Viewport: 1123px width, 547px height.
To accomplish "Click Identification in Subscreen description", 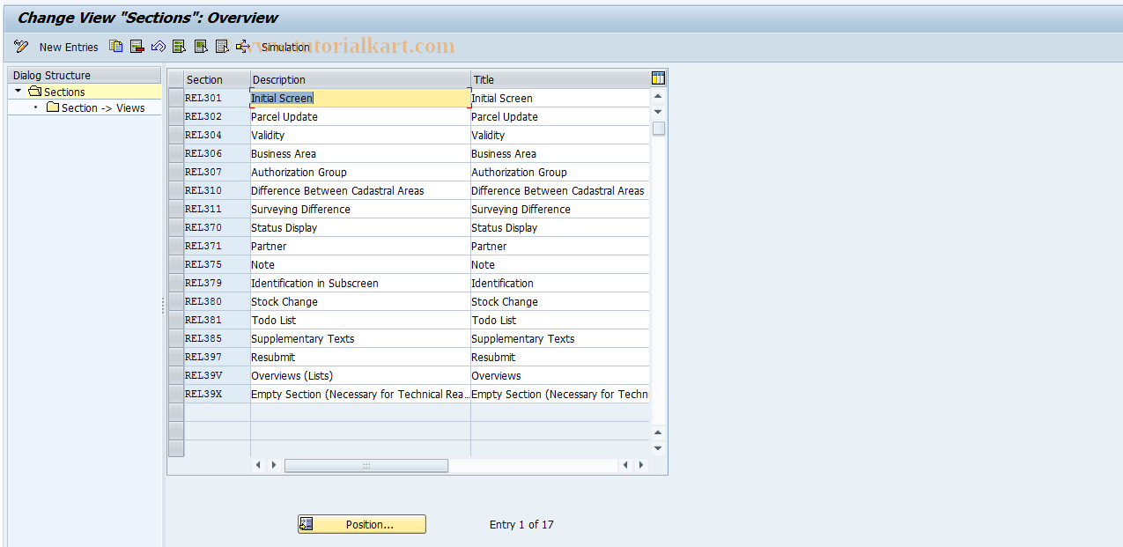I will [361, 283].
